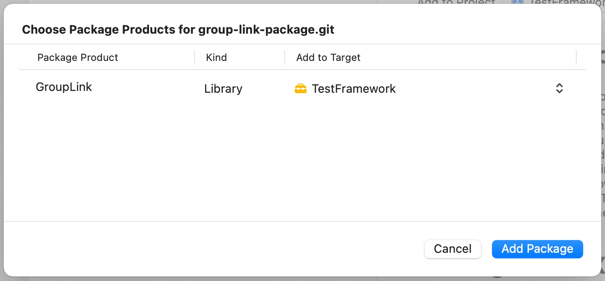Screen dimensions: 605x281
Task: Click the Add Package button
Action: pos(537,249)
